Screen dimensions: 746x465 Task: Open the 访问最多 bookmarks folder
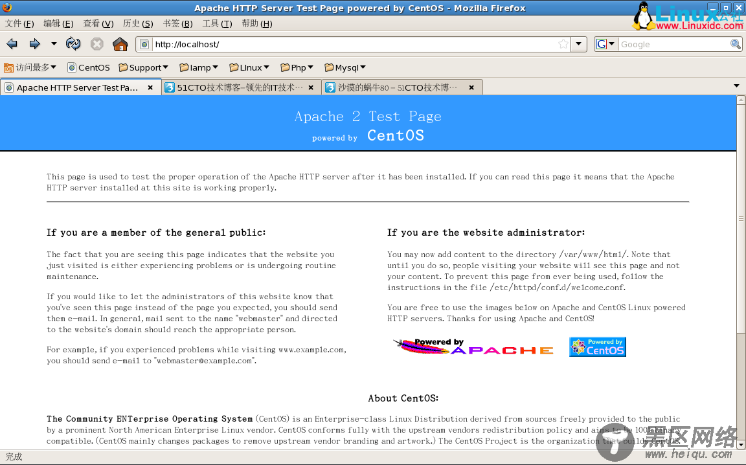(x=30, y=67)
